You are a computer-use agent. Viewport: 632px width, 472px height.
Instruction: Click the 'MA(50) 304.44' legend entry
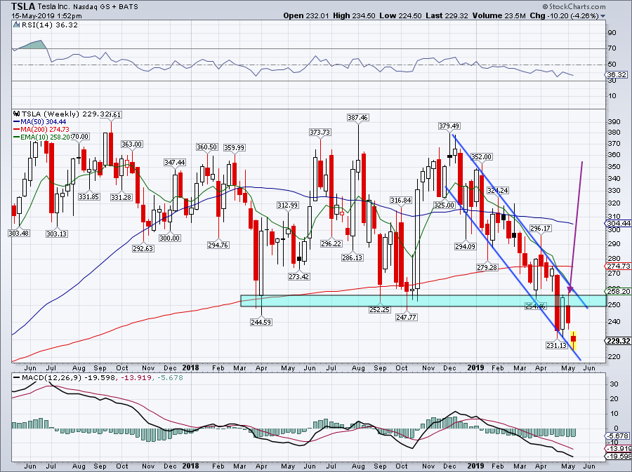(39, 121)
